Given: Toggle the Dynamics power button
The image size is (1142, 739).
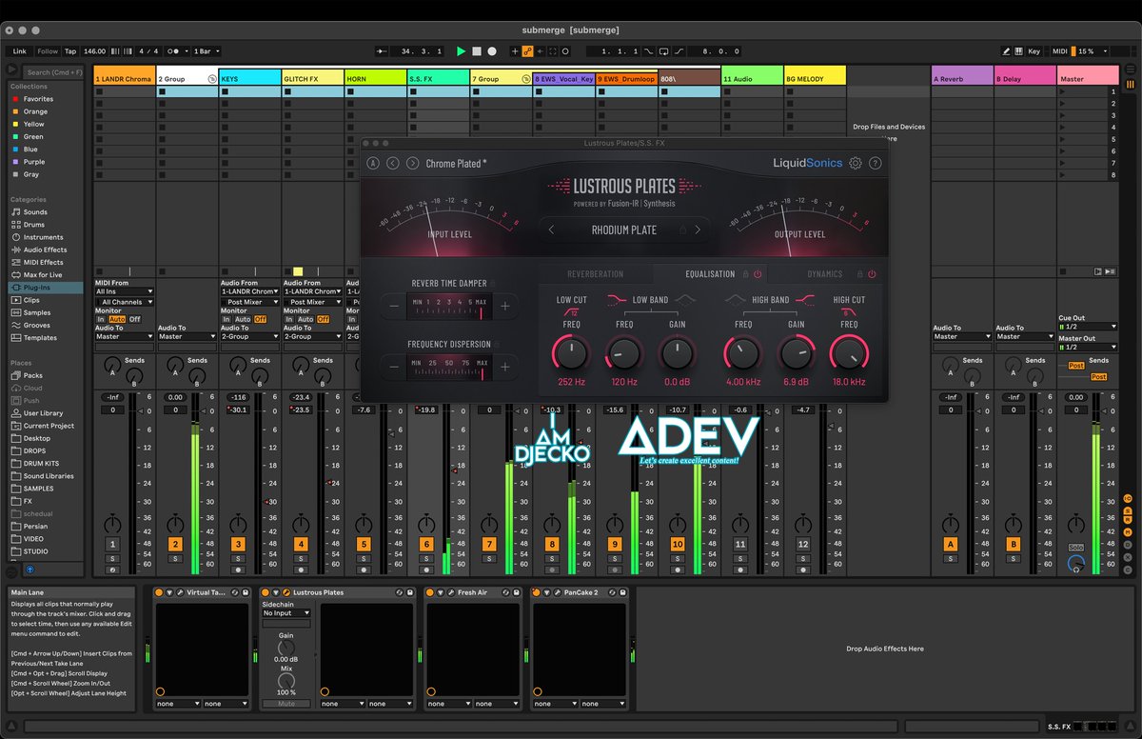Looking at the screenshot, I should [x=872, y=274].
